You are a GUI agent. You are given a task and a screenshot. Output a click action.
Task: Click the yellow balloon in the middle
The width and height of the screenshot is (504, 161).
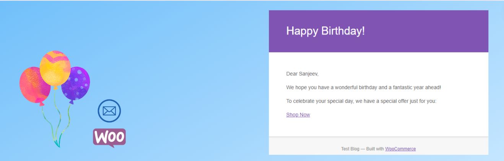(55, 69)
